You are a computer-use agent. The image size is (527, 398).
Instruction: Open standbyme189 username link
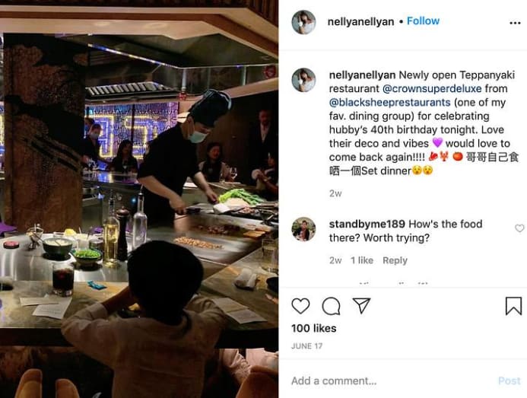(367, 224)
